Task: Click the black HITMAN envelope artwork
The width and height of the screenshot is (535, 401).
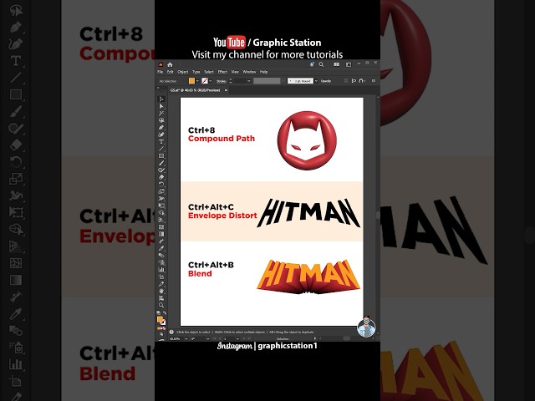Action: click(308, 213)
